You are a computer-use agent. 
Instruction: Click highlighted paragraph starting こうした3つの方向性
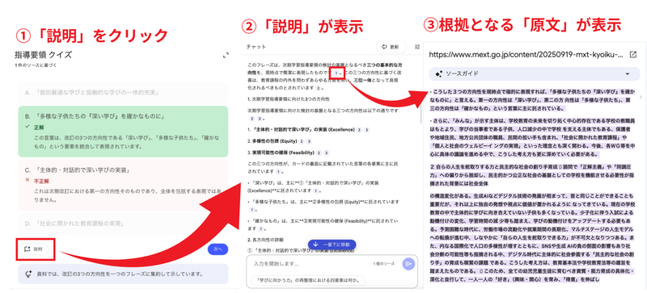pyautogui.click(x=531, y=100)
